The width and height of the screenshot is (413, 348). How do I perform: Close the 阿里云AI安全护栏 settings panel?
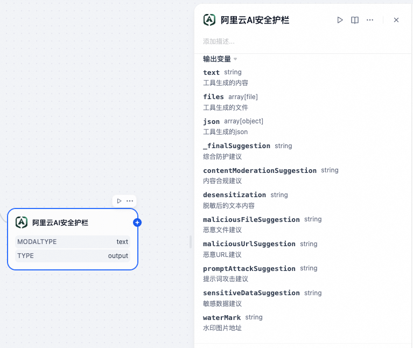[x=396, y=20]
